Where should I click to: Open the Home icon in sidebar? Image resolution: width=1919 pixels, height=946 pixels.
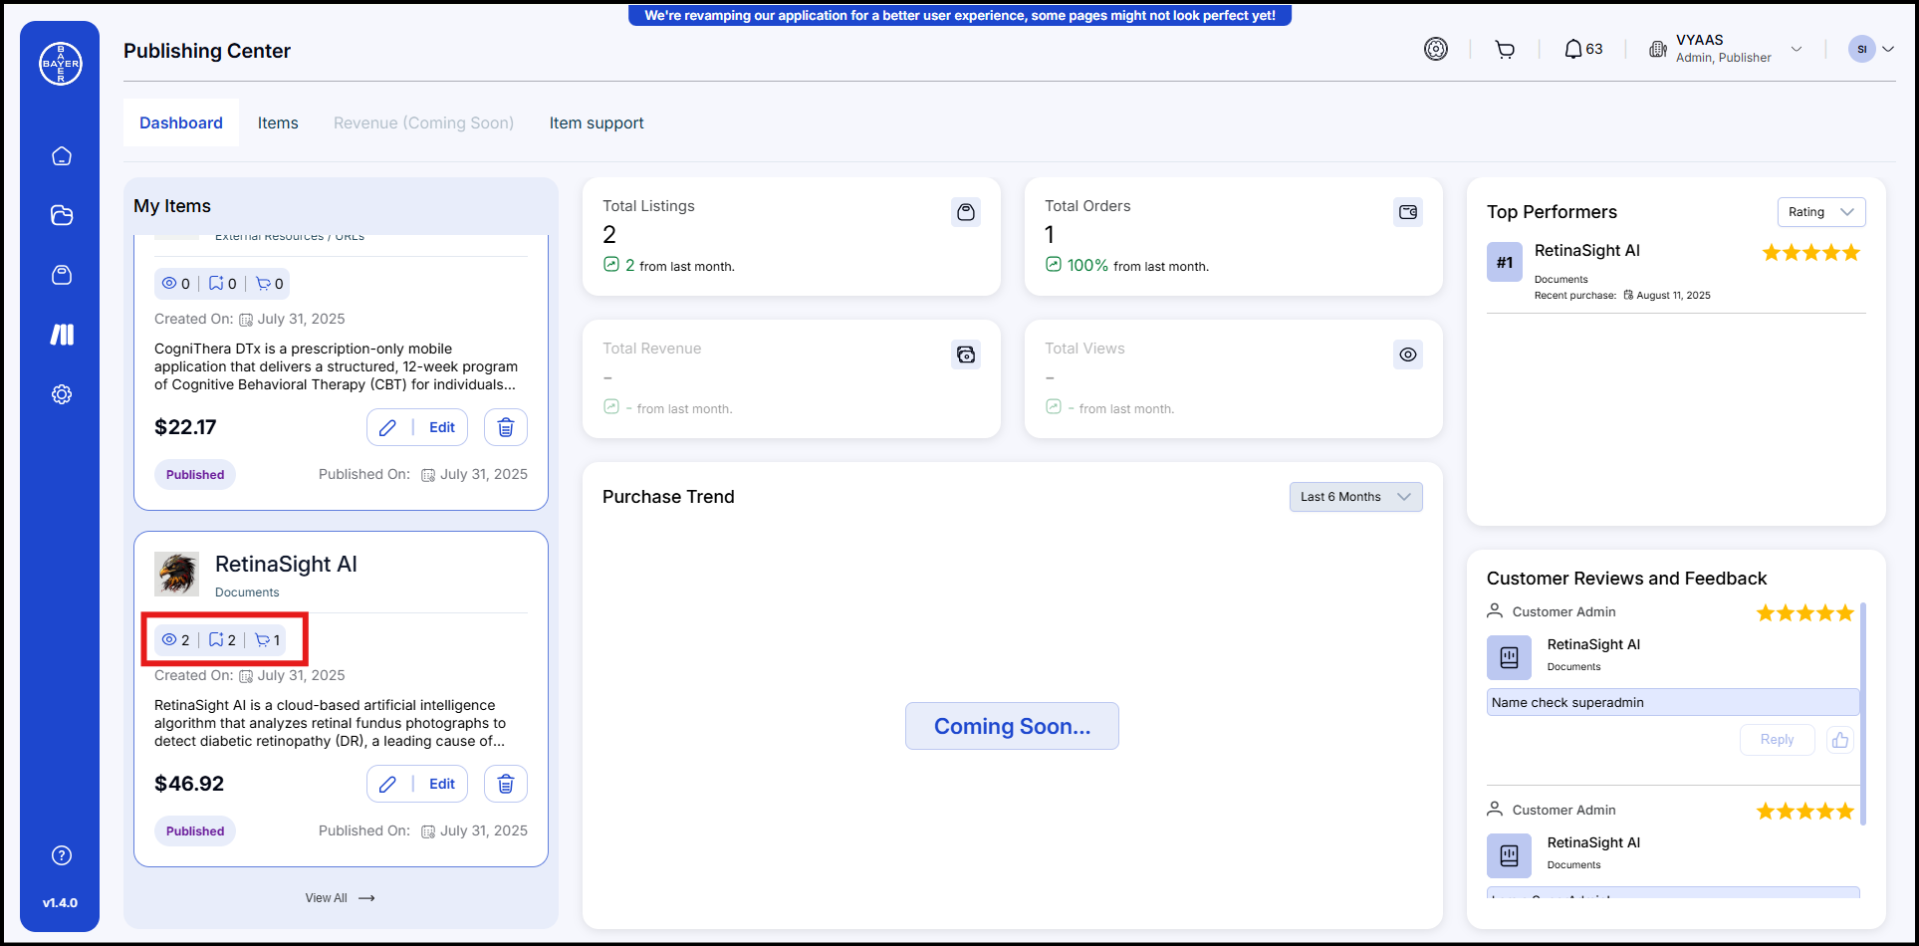coord(62,156)
